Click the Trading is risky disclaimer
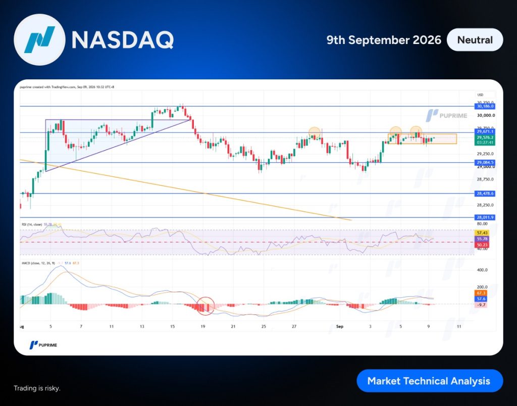Screen dimensions: 517x406 [x=37, y=388]
